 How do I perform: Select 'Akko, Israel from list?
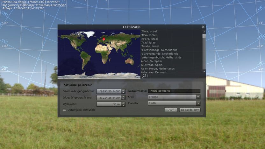pyautogui.click(x=149, y=35)
